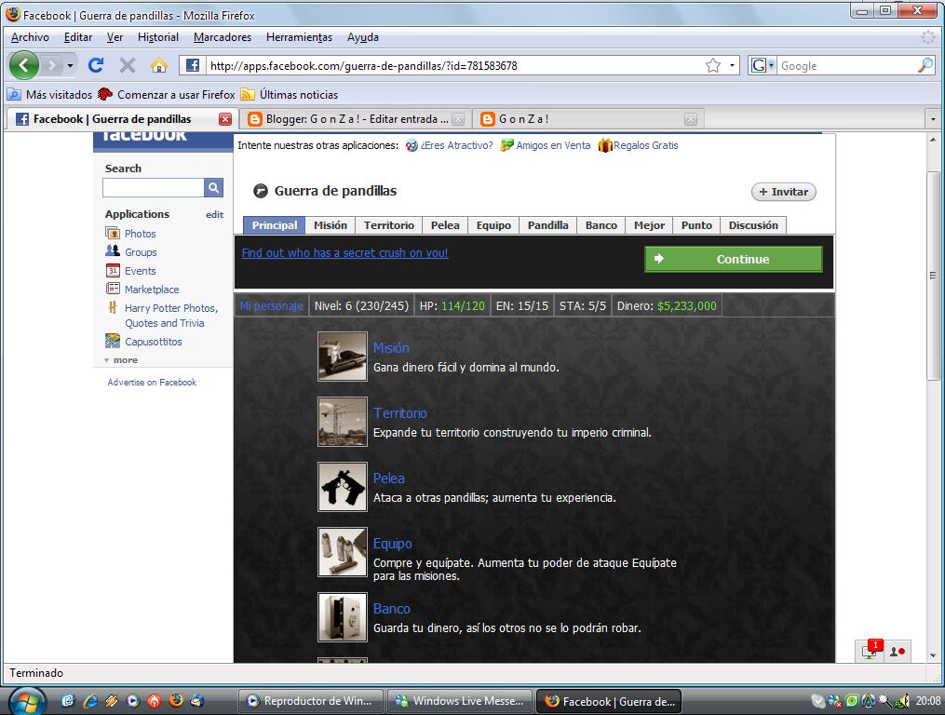This screenshot has width=945, height=715.
Task: Click the Google search magnifier icon
Action: 925,65
